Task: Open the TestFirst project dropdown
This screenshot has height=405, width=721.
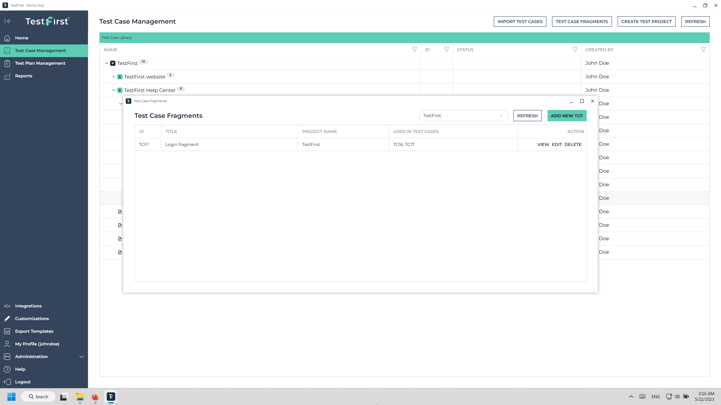Action: point(463,116)
